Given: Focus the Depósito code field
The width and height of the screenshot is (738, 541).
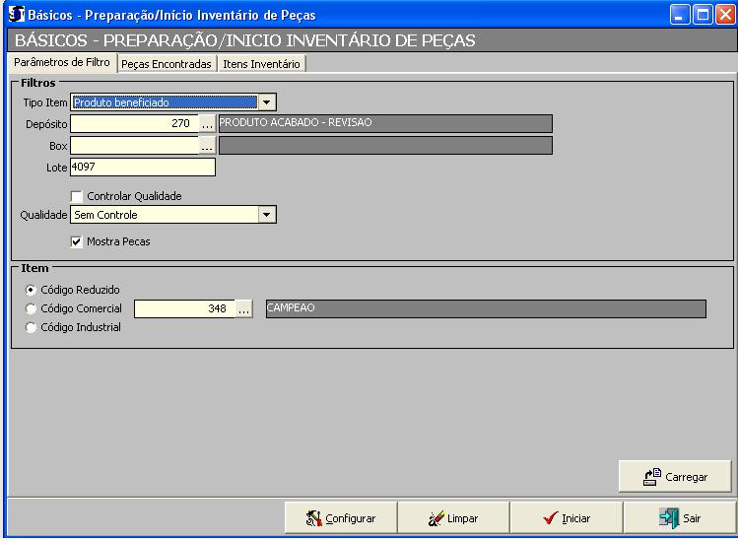Looking at the screenshot, I should (x=134, y=123).
